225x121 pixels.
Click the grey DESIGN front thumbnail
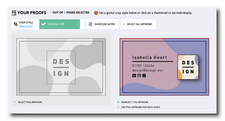(x=61, y=67)
